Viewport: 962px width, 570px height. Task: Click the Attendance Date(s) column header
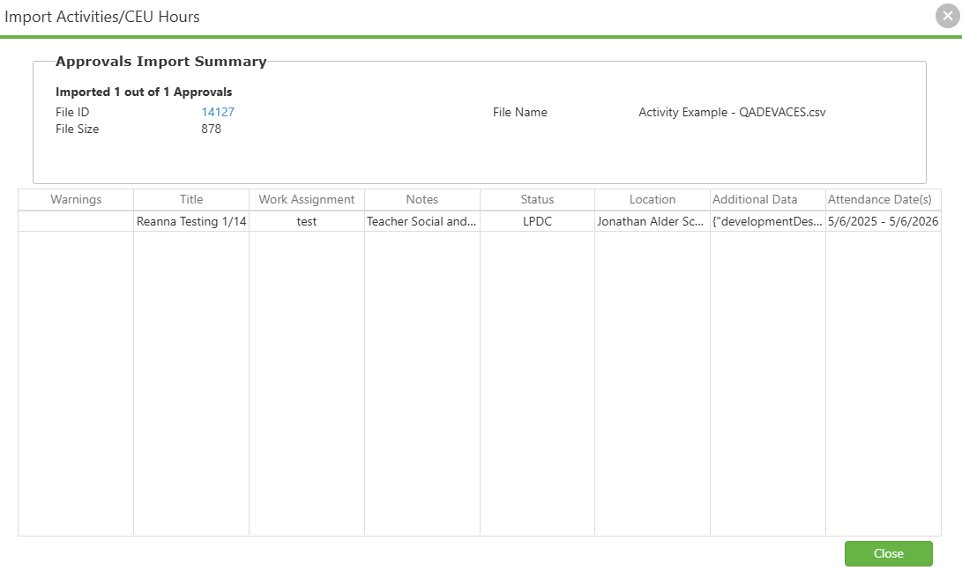883,199
